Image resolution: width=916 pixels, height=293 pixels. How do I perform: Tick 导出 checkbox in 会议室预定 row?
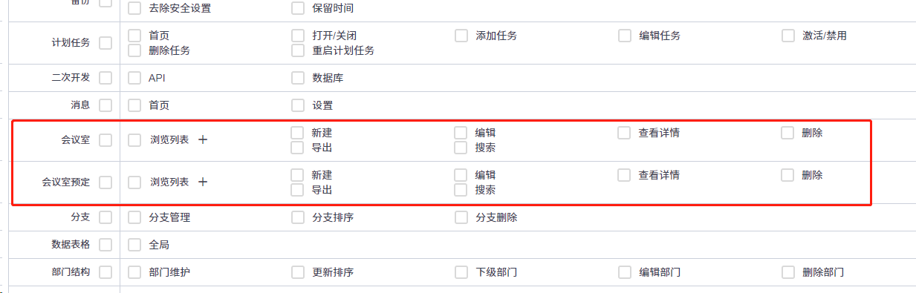click(298, 190)
